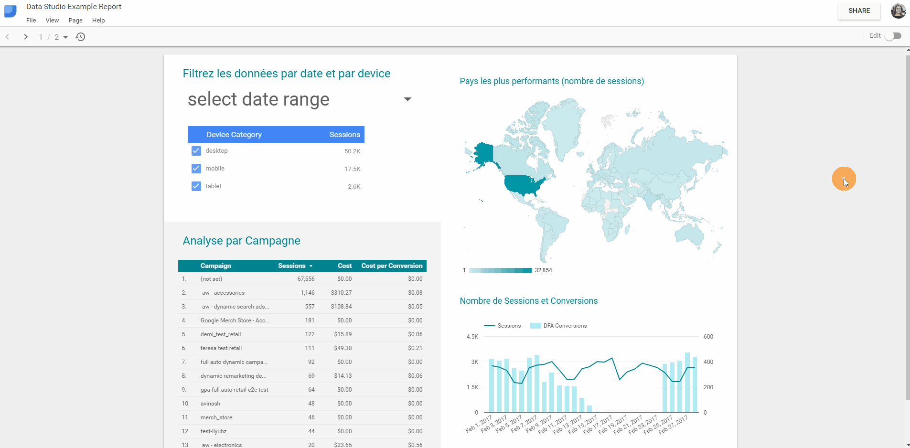Screen dimensions: 910x448
Task: Open the Help menu
Action: (98, 21)
